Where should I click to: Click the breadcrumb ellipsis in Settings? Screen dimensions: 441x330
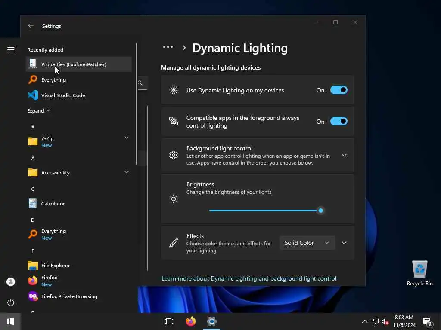168,47
